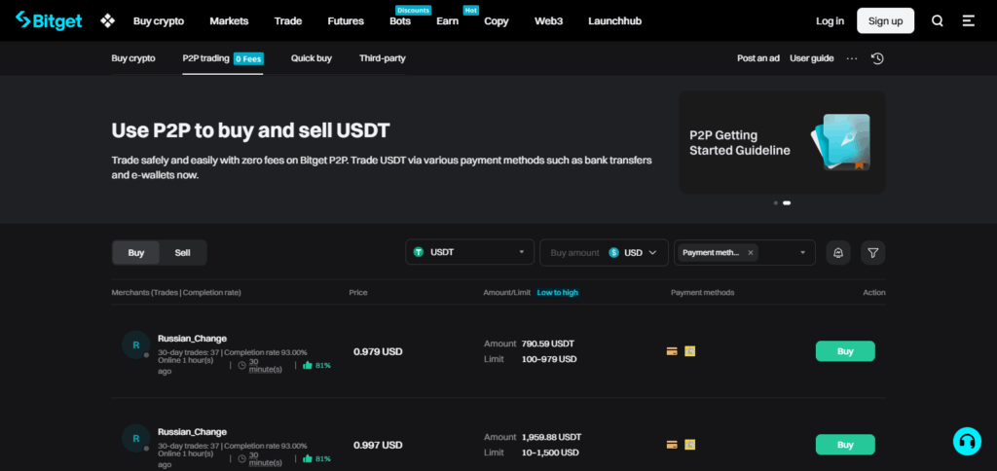Click the Bitget logo
The width and height of the screenshot is (997, 471).
pos(49,20)
